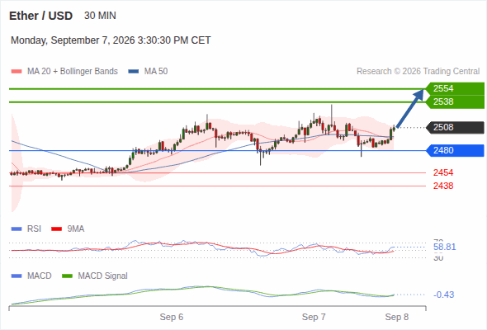The height and width of the screenshot is (330, 487).
Task: Click the RSI value 58.81 label
Action: (444, 247)
